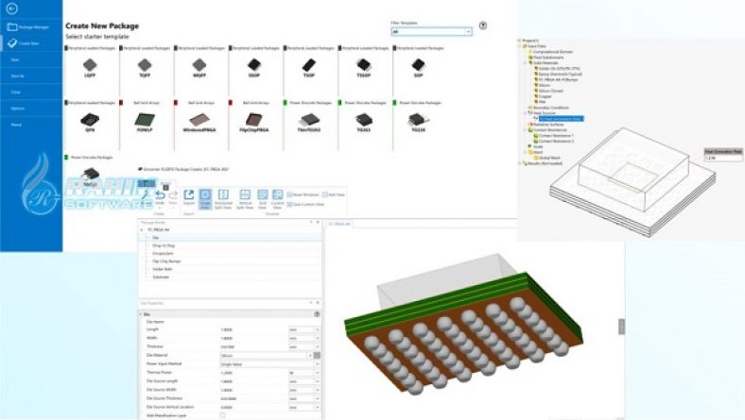Choose the FlipChipPBGA template

click(254, 122)
